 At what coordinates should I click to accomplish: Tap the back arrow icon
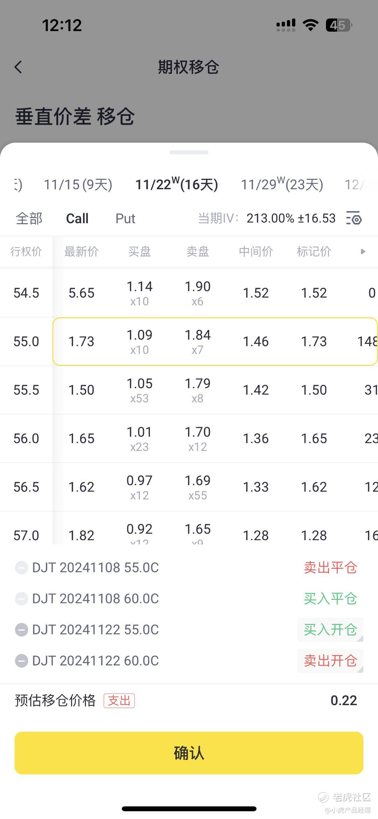[x=18, y=67]
